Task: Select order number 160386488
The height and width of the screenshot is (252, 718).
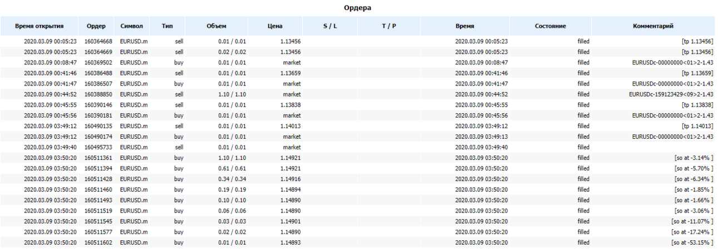Action: tap(98, 73)
